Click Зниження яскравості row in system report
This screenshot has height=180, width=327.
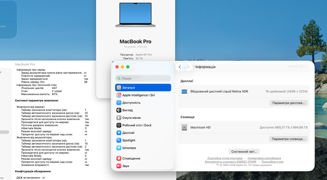click(55, 165)
